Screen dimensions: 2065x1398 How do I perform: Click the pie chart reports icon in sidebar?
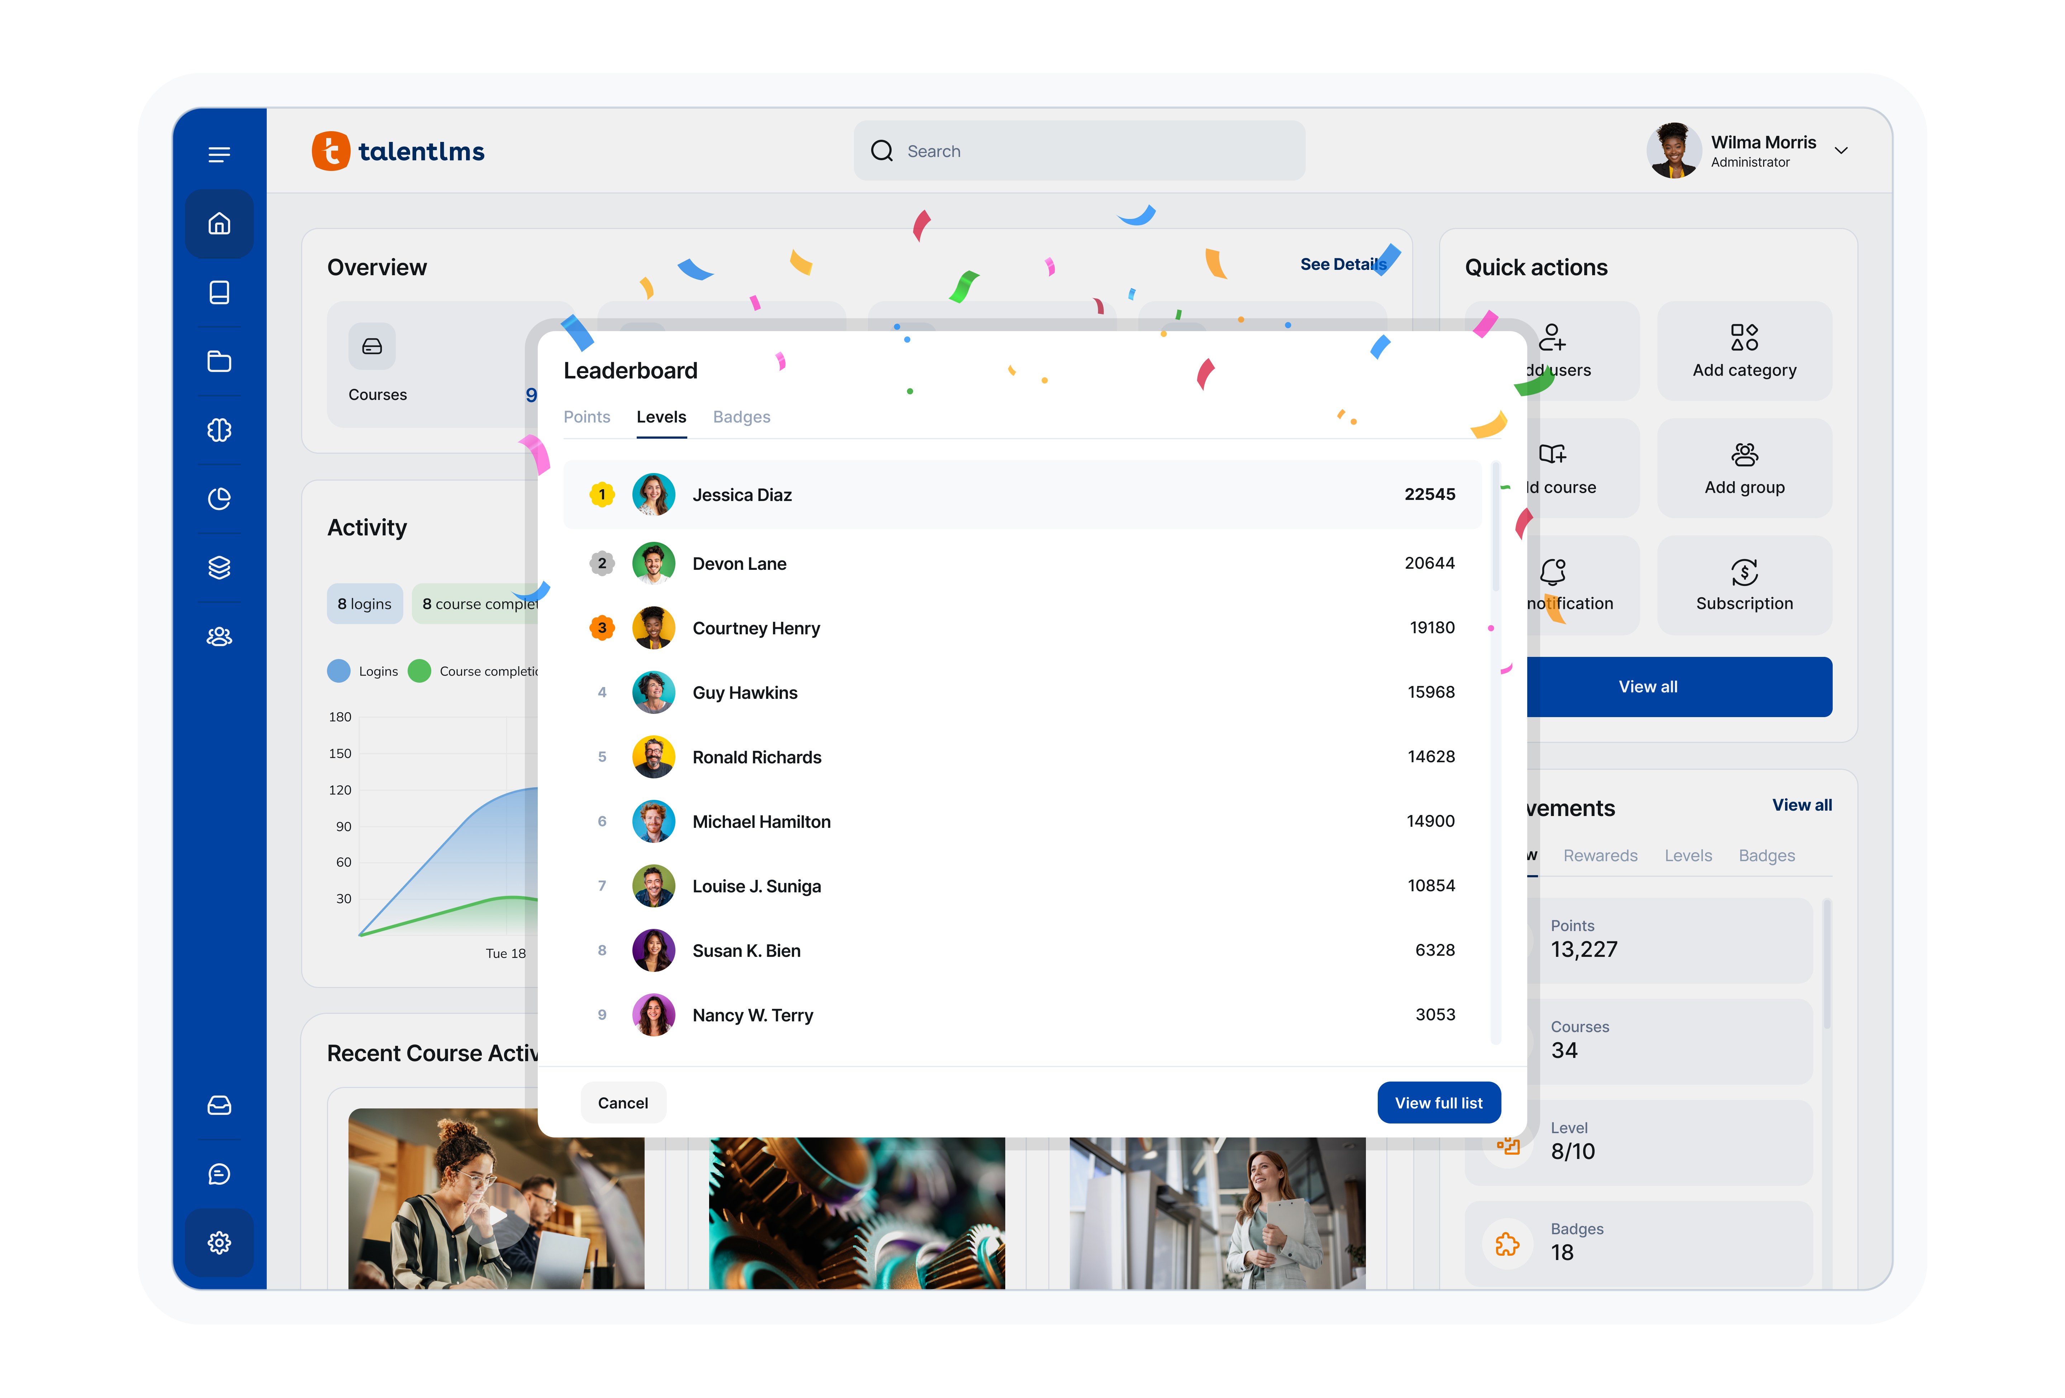(219, 498)
